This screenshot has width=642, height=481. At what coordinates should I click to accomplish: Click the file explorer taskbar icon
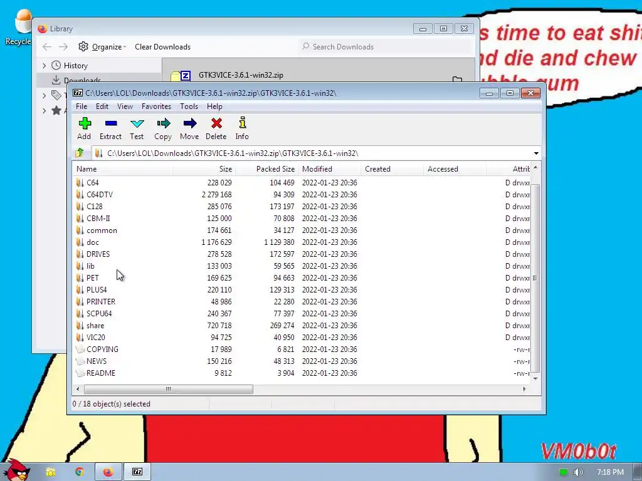[x=50, y=472]
